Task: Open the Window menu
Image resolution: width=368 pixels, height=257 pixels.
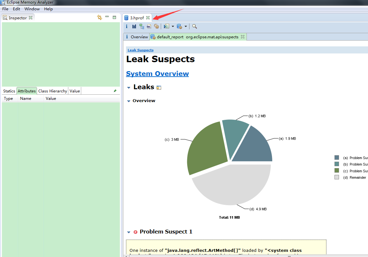Action: pyautogui.click(x=32, y=9)
